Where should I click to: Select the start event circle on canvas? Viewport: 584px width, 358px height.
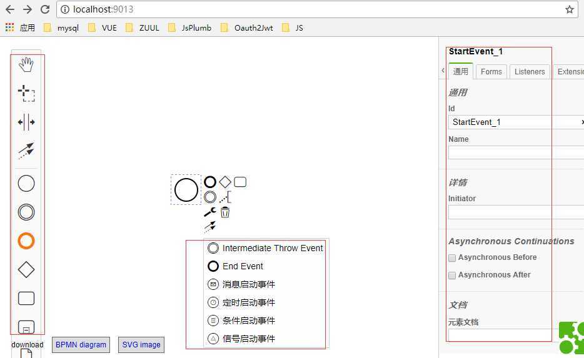click(186, 190)
